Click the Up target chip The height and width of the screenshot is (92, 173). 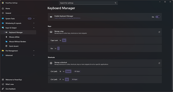coord(67,79)
